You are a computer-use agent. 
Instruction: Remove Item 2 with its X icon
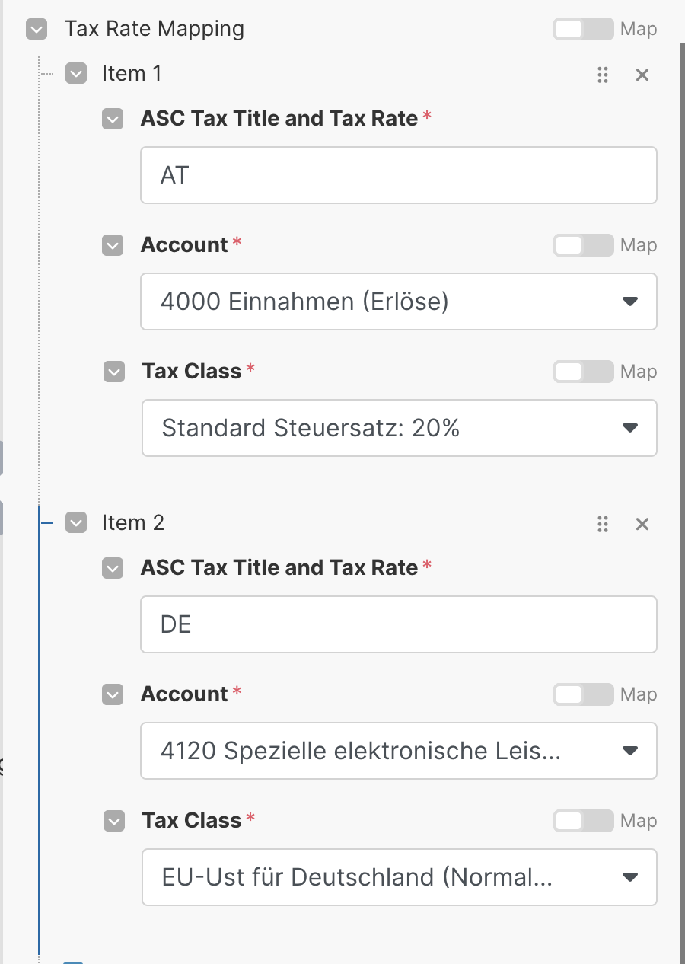pyautogui.click(x=642, y=524)
